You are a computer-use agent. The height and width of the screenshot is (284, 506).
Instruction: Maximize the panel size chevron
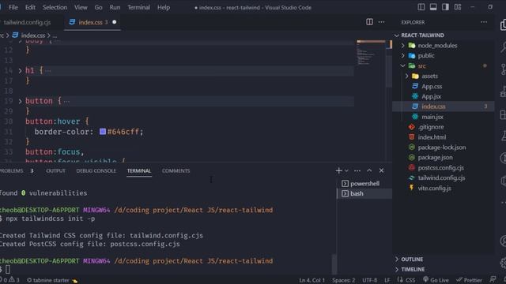pos(369,170)
